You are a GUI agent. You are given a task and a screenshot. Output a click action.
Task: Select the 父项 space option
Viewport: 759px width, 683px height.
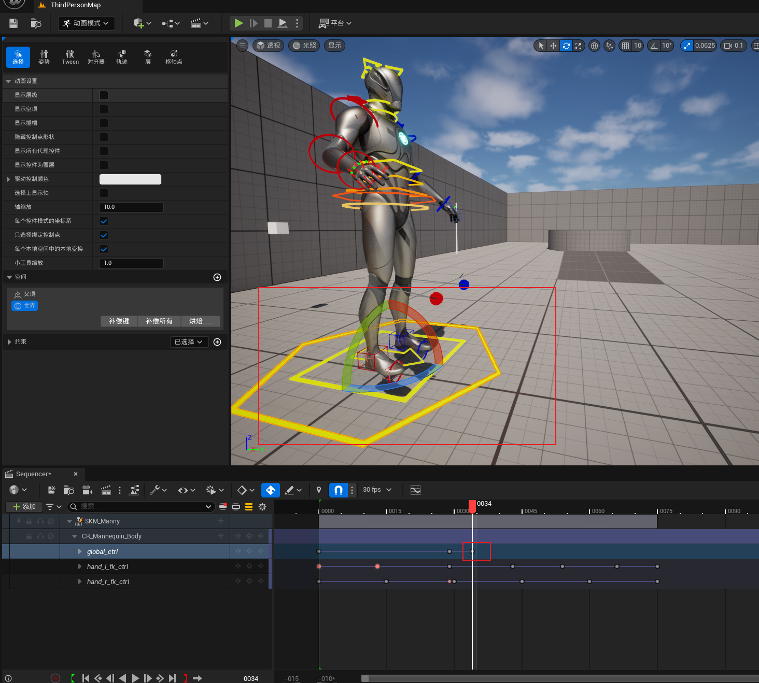(x=25, y=294)
